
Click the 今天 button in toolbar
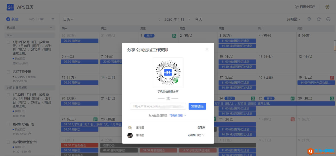tap(198, 19)
